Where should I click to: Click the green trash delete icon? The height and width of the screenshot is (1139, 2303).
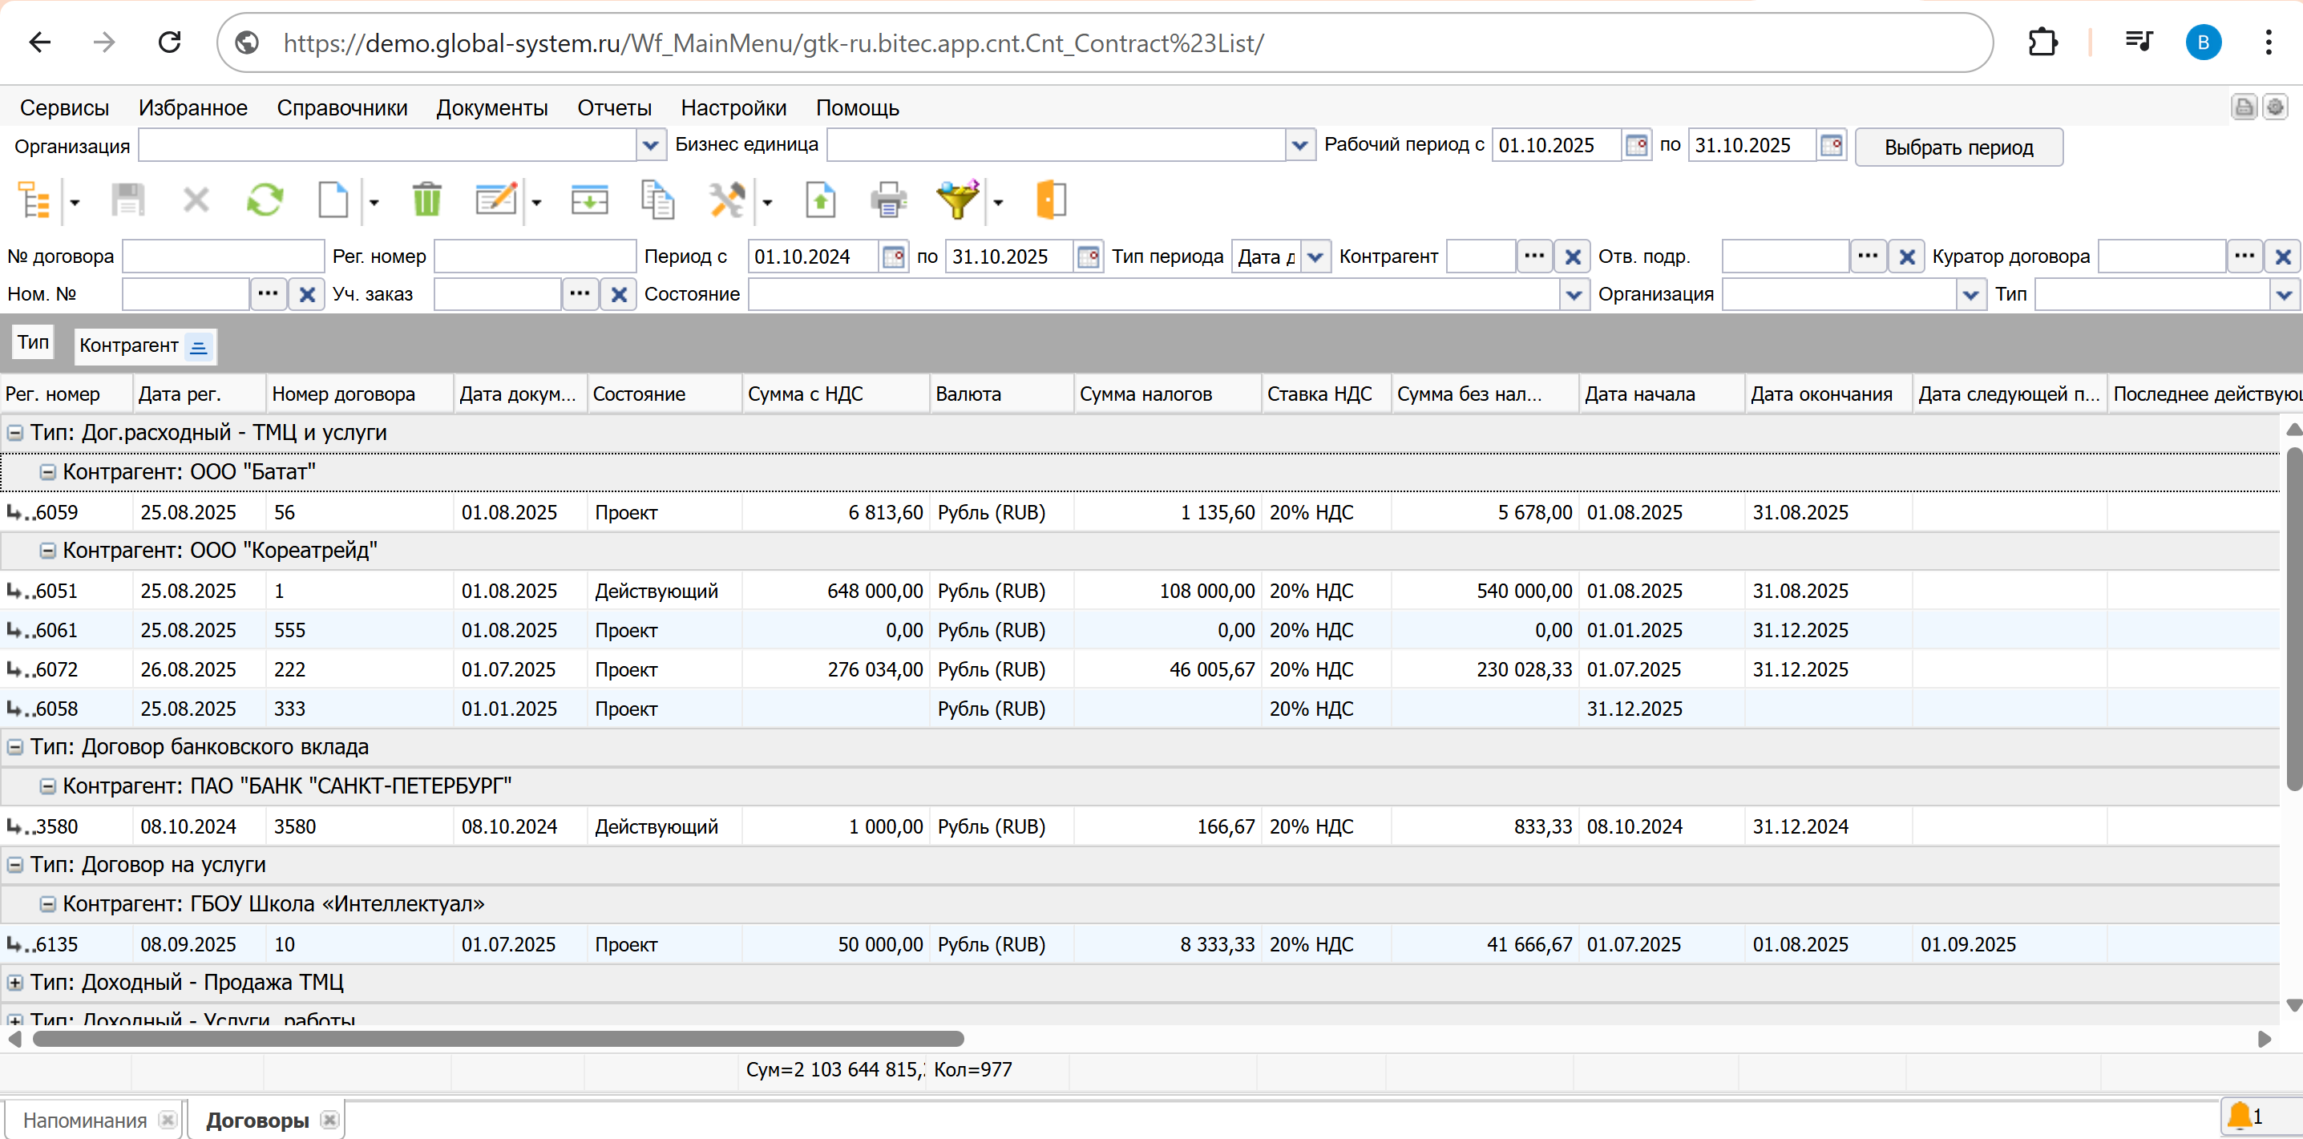point(426,200)
